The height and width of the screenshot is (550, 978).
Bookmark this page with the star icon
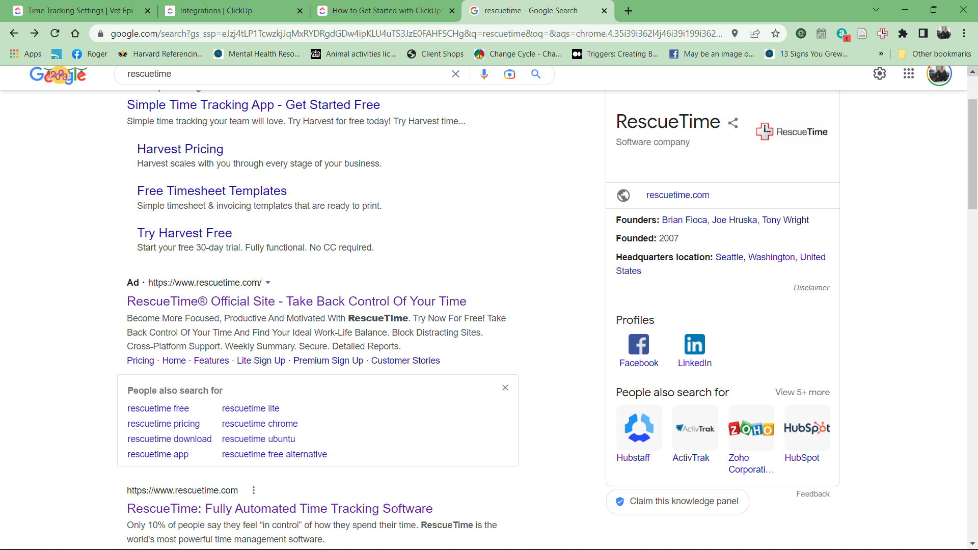(x=775, y=34)
